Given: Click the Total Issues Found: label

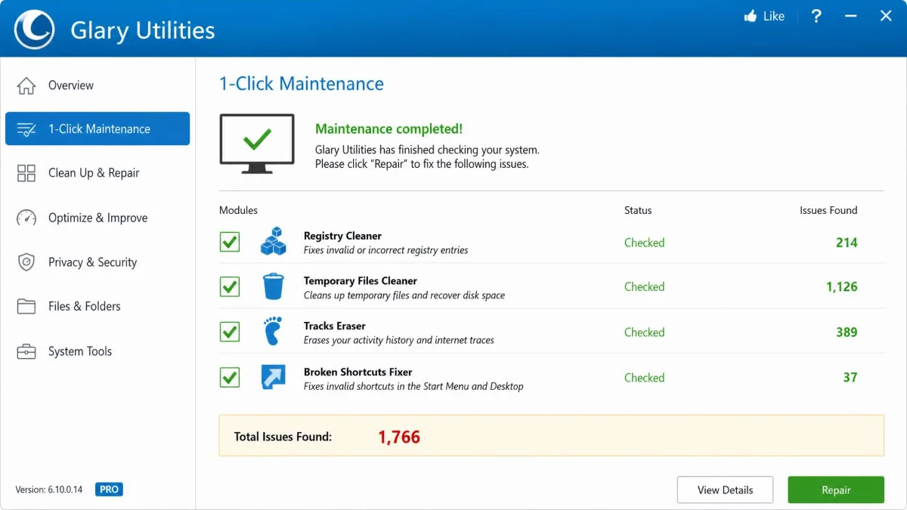Looking at the screenshot, I should 283,437.
